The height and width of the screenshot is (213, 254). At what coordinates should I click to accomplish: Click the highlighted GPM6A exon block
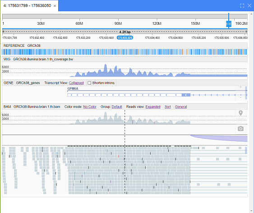click(186, 95)
